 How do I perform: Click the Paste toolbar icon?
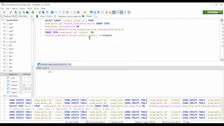20,13
